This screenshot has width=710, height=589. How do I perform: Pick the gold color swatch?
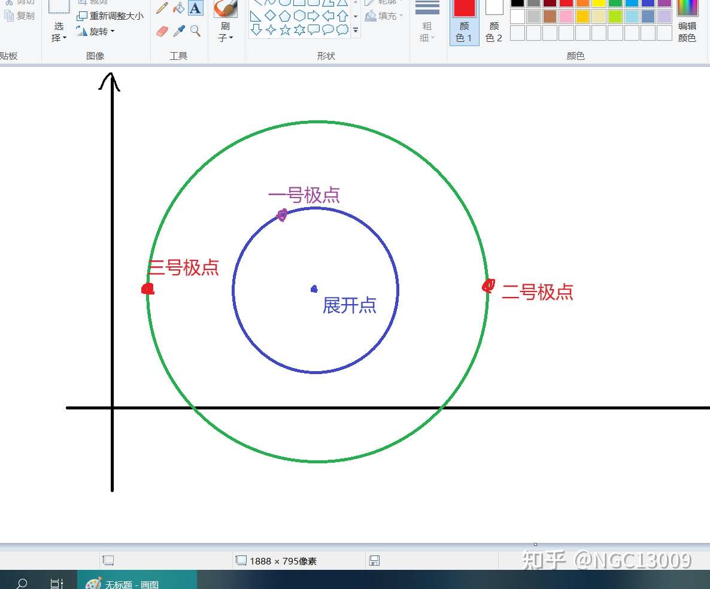click(582, 16)
